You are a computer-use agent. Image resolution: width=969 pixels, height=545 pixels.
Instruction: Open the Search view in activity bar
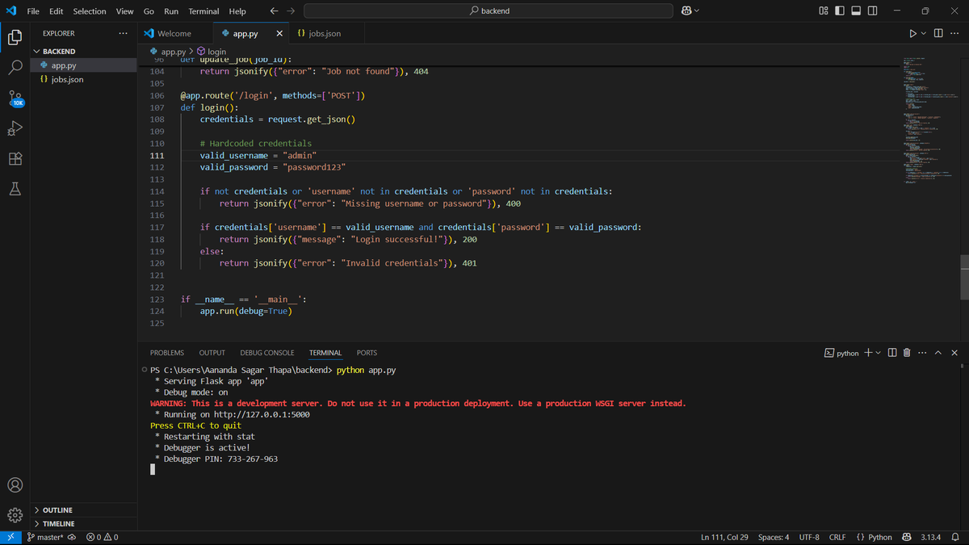point(15,67)
